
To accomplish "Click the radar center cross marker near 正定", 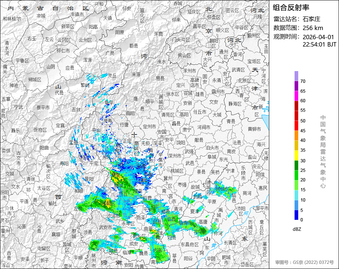I will 134,135.
